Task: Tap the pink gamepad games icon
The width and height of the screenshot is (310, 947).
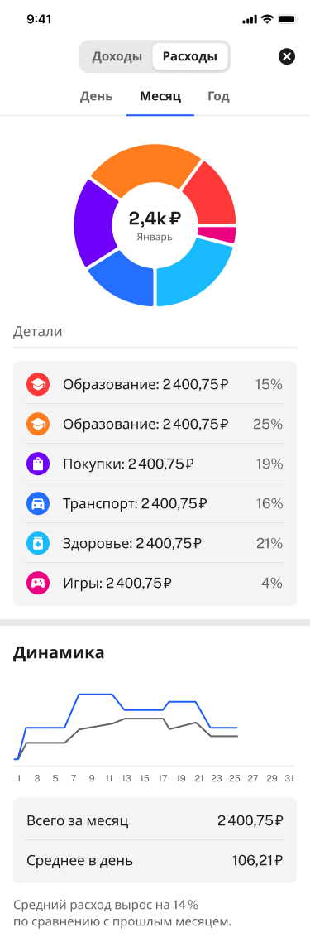Action: pos(36,584)
